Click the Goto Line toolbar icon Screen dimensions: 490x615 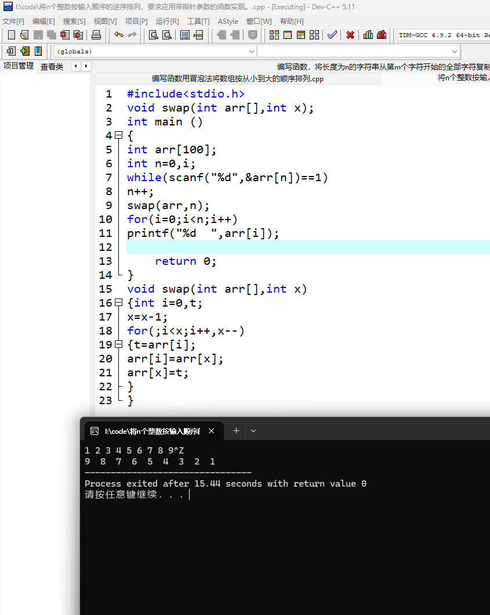(x=198, y=35)
